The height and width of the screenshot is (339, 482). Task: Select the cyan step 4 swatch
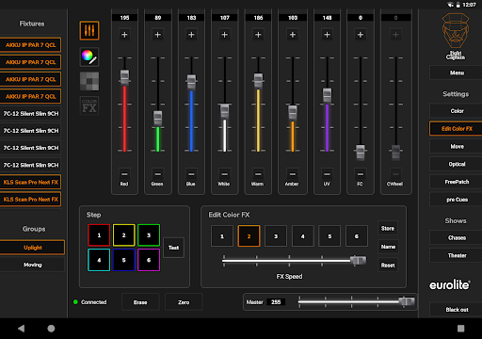(x=99, y=260)
